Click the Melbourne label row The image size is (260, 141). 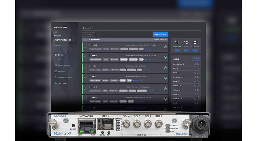pos(186,90)
